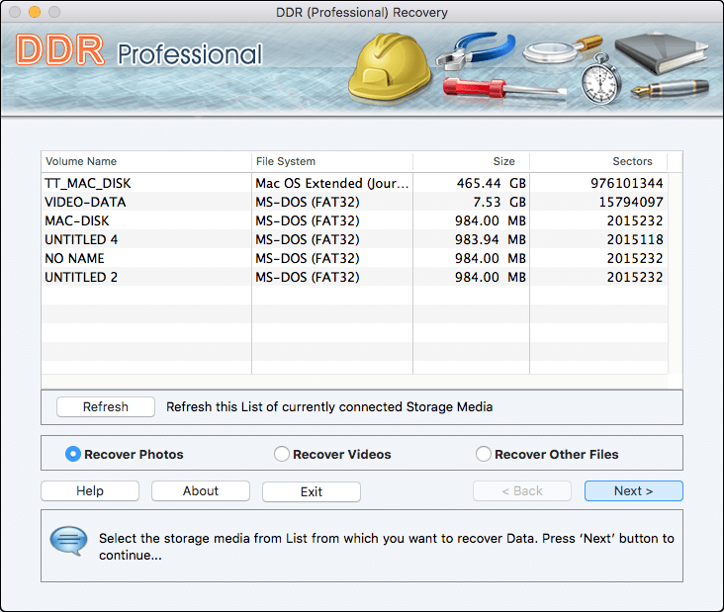
Task: Select the UNTITLED 4 volume
Action: pos(355,239)
